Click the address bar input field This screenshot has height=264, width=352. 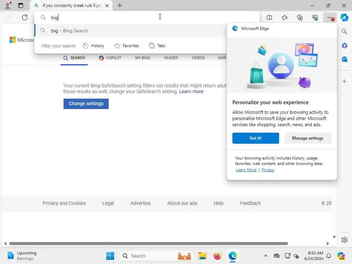click(x=147, y=18)
